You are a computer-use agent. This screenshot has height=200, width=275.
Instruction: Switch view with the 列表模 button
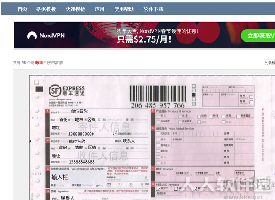click(x=270, y=62)
